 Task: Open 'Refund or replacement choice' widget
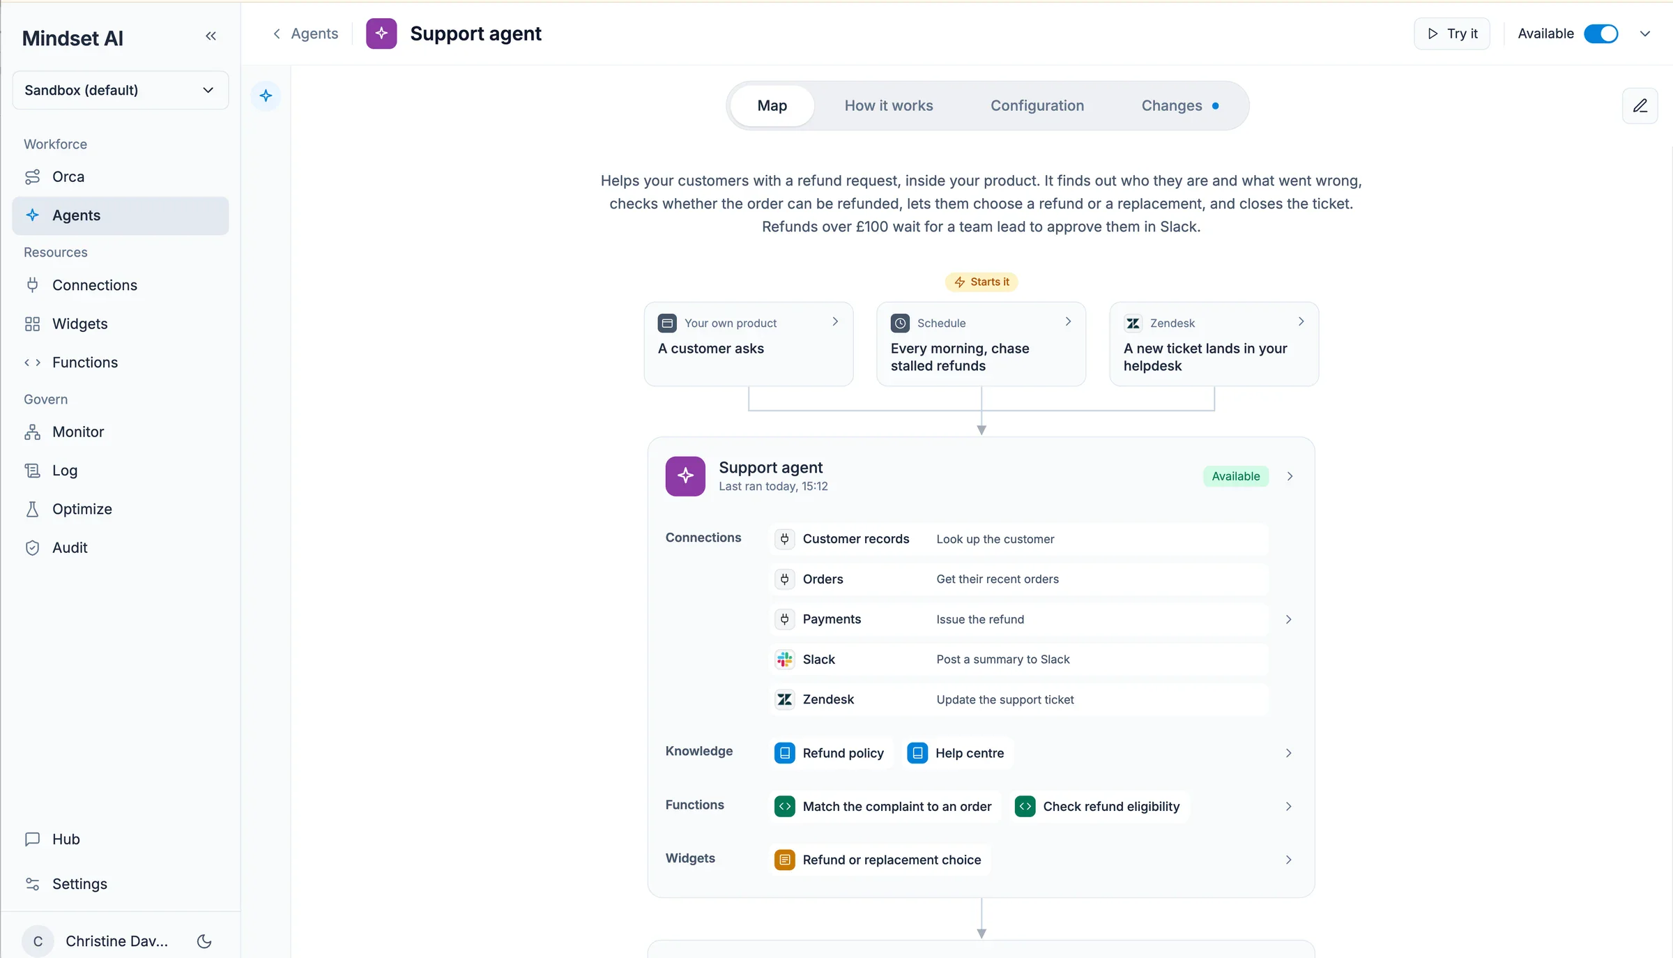point(880,860)
